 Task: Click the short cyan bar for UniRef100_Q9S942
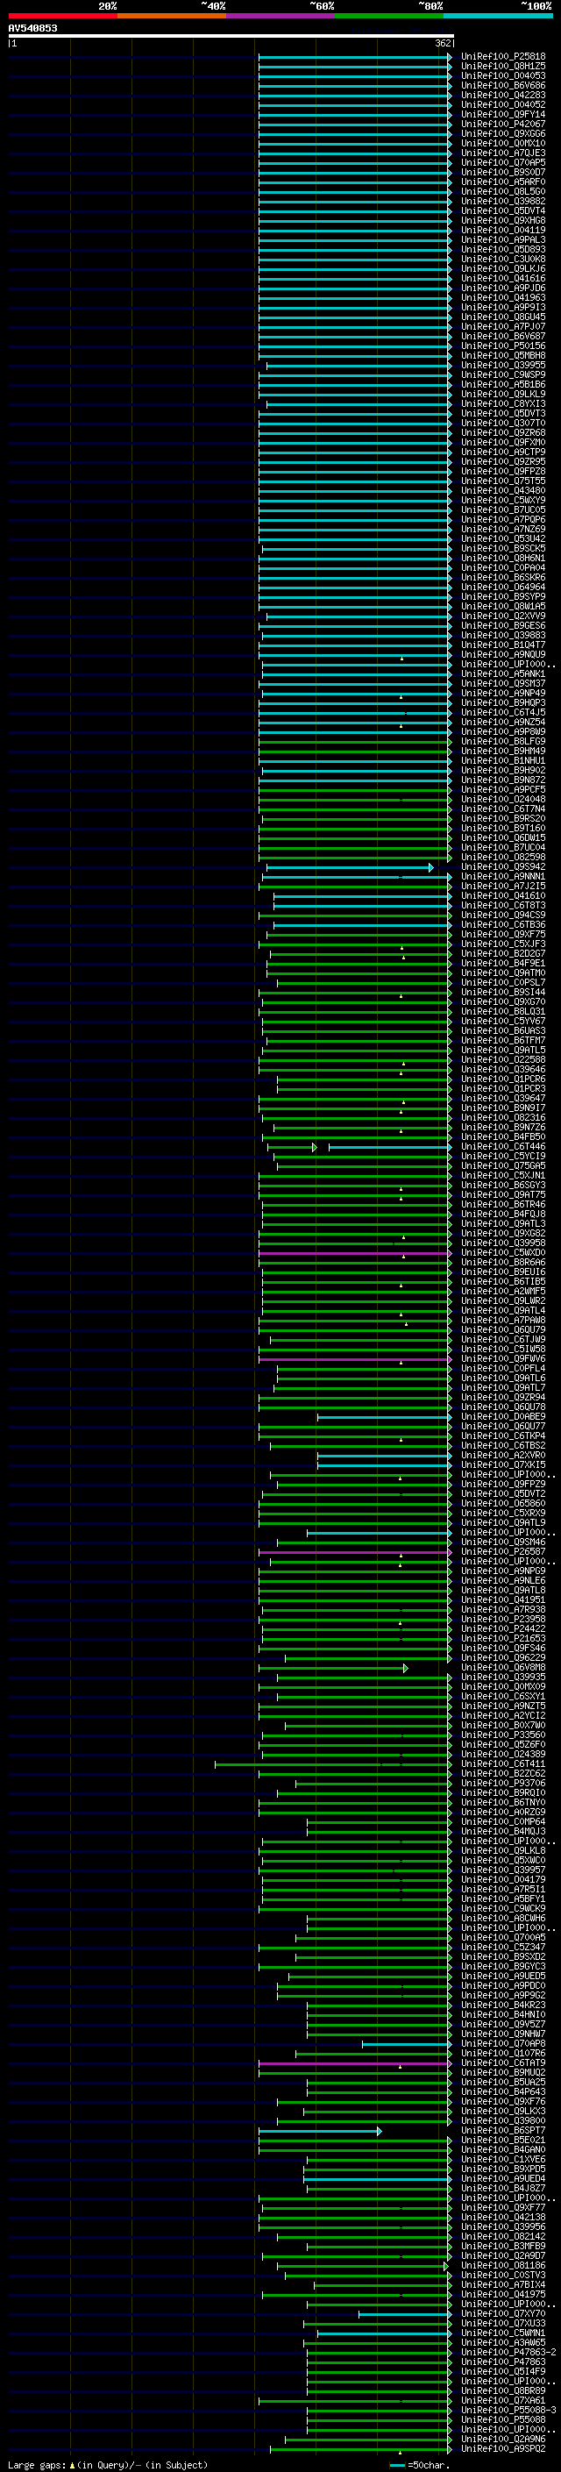[x=349, y=867]
